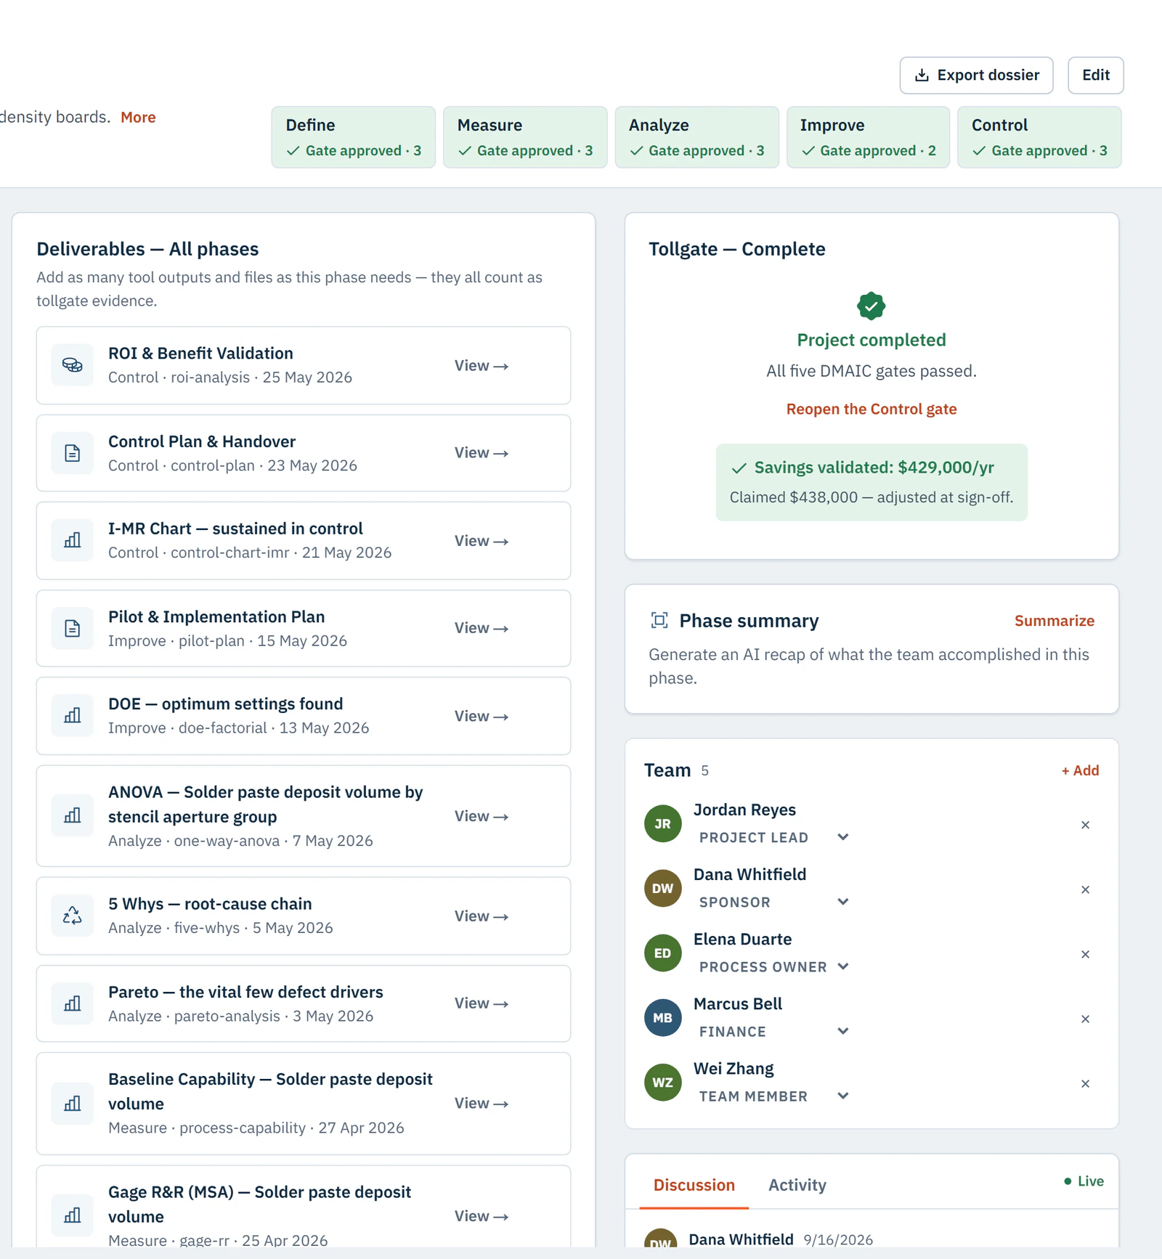Click the Savings validated $429,000/yr banner
The width and height of the screenshot is (1162, 1259).
click(871, 482)
